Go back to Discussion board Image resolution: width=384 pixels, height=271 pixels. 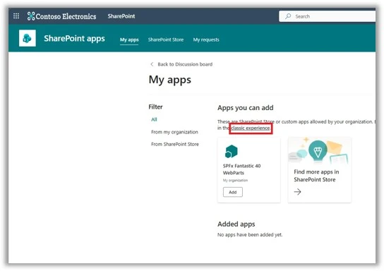[x=185, y=64]
